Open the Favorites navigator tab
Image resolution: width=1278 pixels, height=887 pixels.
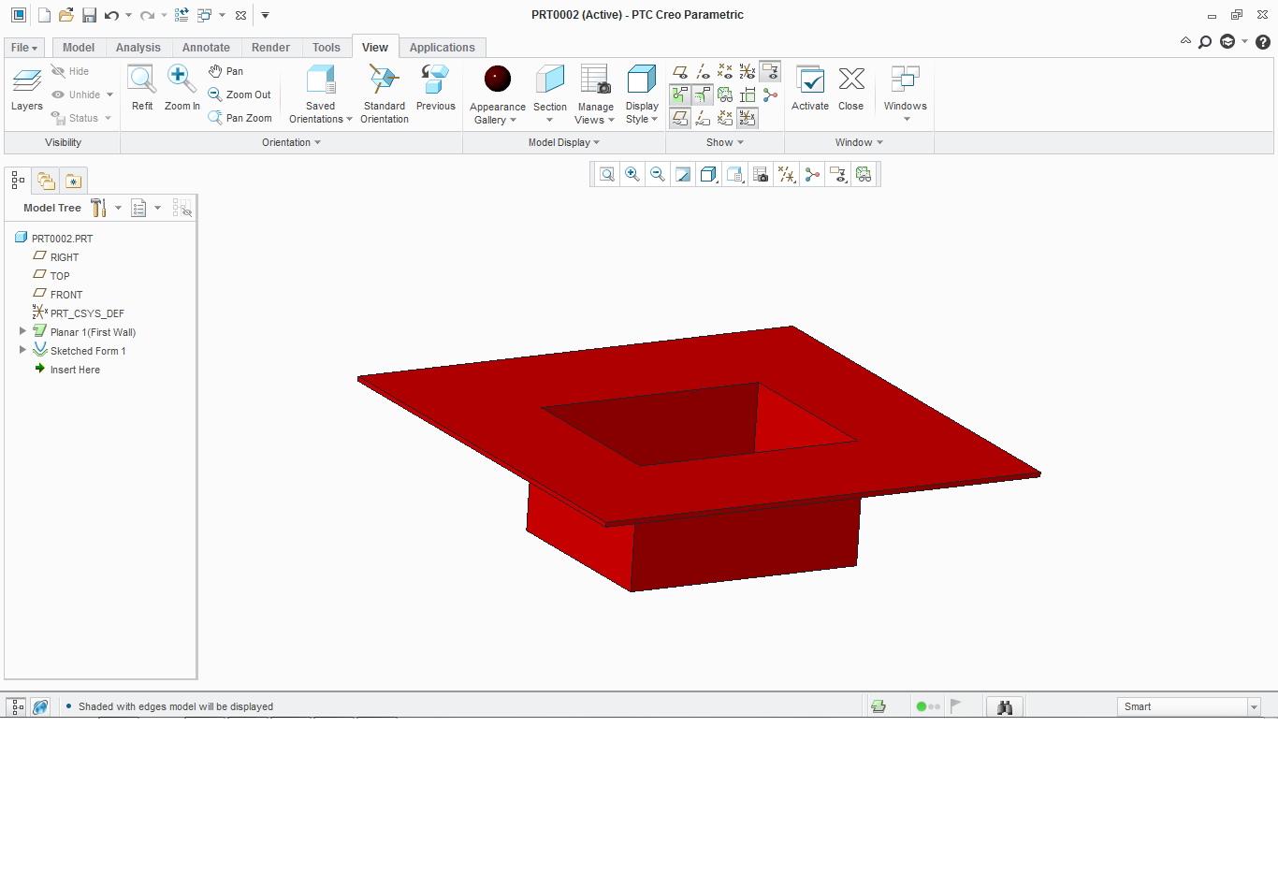pyautogui.click(x=73, y=181)
